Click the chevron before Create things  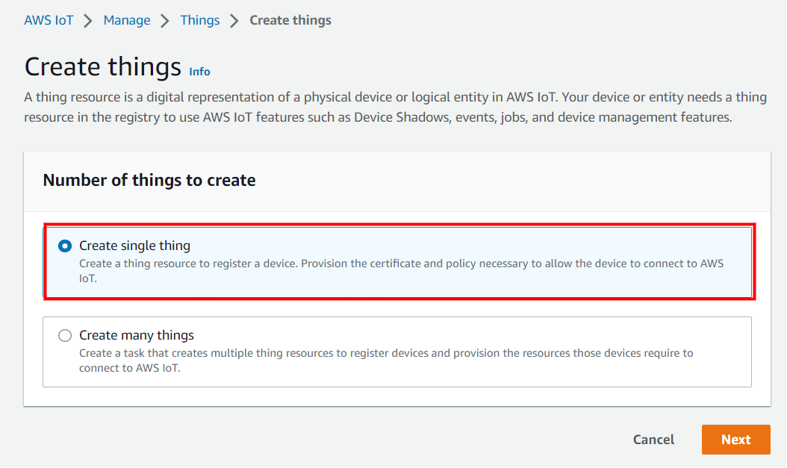pos(236,20)
